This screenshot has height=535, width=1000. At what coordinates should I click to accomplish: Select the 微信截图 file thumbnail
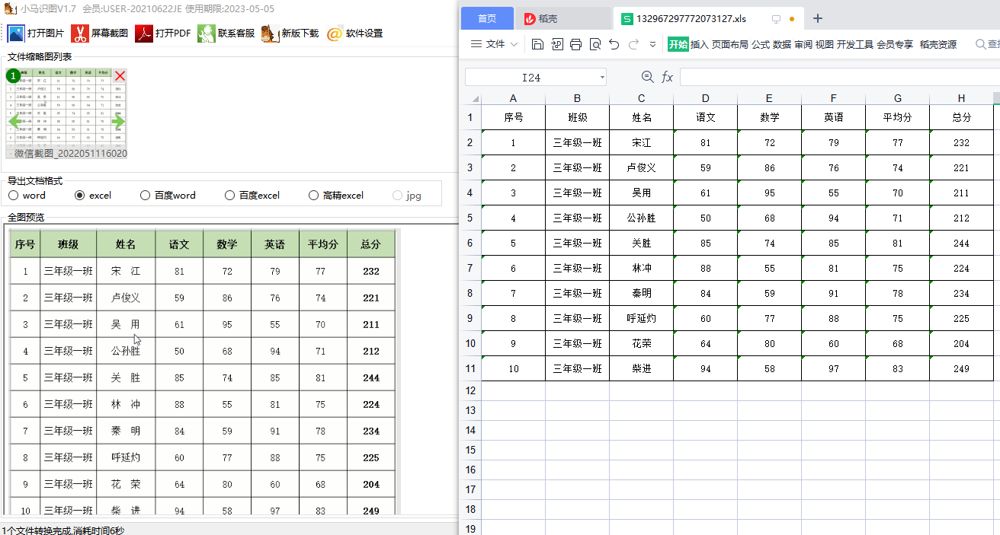point(66,114)
